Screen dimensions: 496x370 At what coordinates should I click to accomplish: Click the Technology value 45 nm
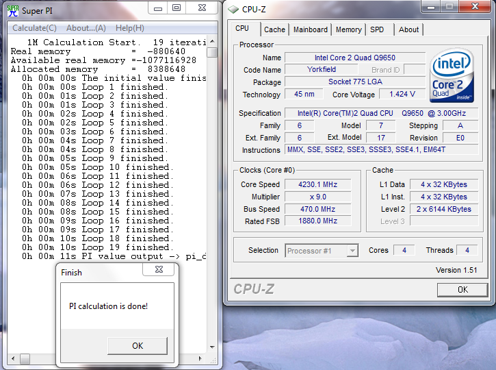(304, 94)
